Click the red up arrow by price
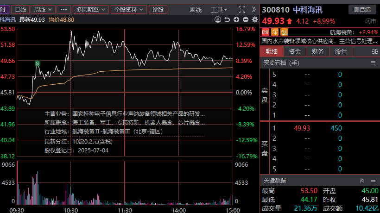380x213 pixels. (x=289, y=21)
